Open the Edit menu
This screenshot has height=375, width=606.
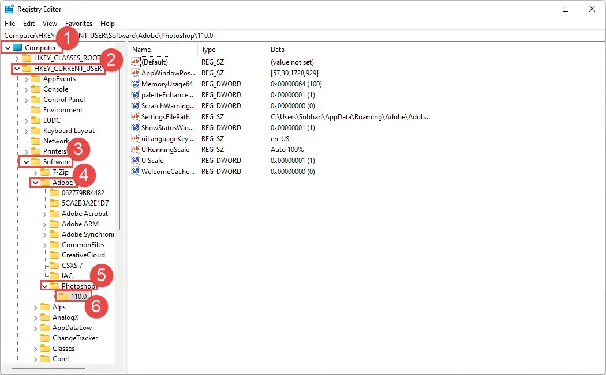29,24
